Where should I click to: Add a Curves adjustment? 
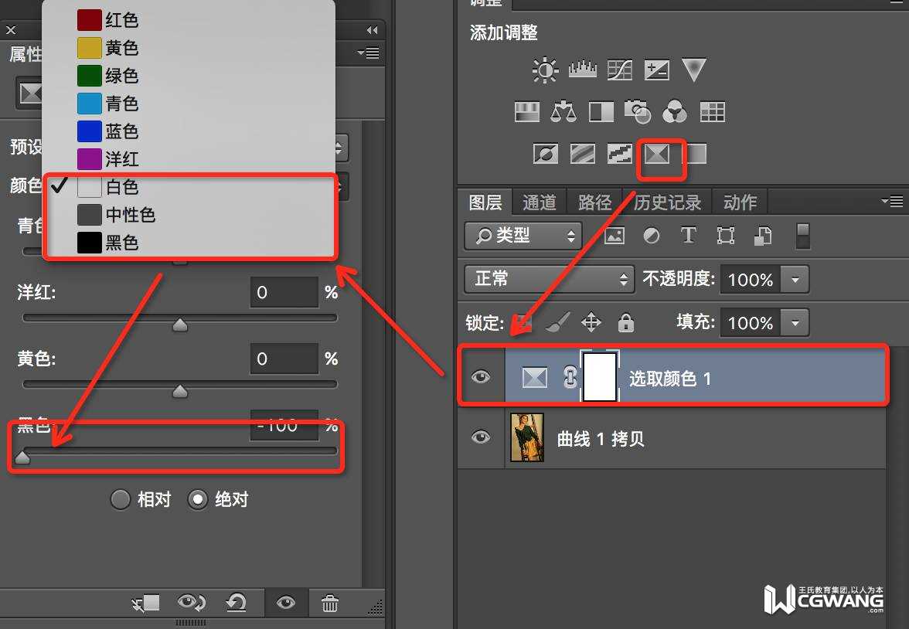point(620,70)
